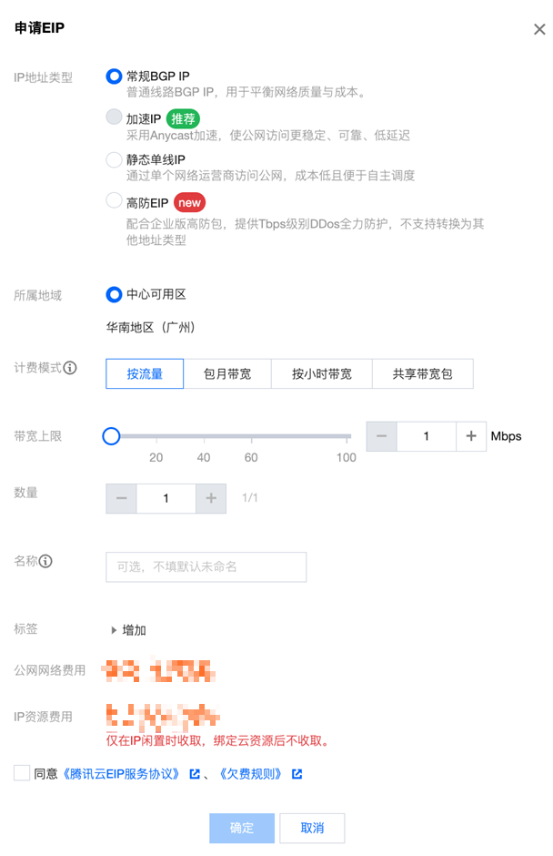Select the 静态单线IP radio option
553x856 pixels.
pyautogui.click(x=114, y=159)
